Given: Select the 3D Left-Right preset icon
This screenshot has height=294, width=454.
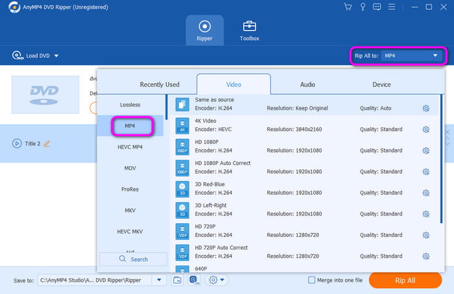Looking at the screenshot, I should (x=182, y=210).
